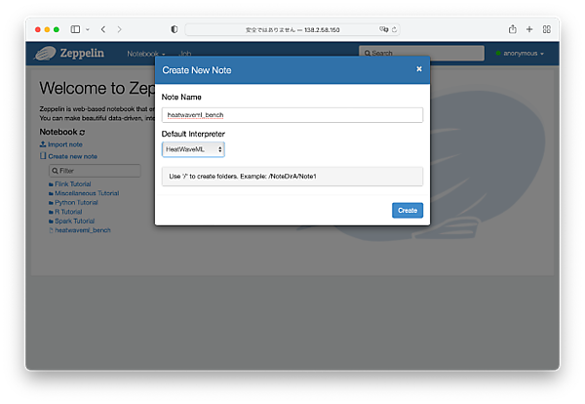Expand the R Tutorial folder
The width and height of the screenshot is (585, 404).
pos(65,212)
